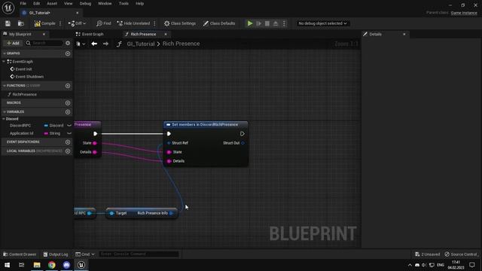Add a new variable with plus icon

68,112
